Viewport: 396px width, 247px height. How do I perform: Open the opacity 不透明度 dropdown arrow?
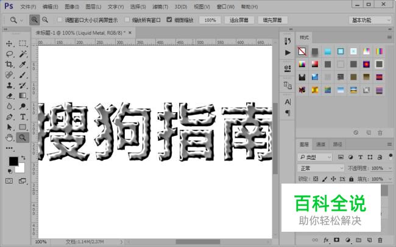point(390,168)
